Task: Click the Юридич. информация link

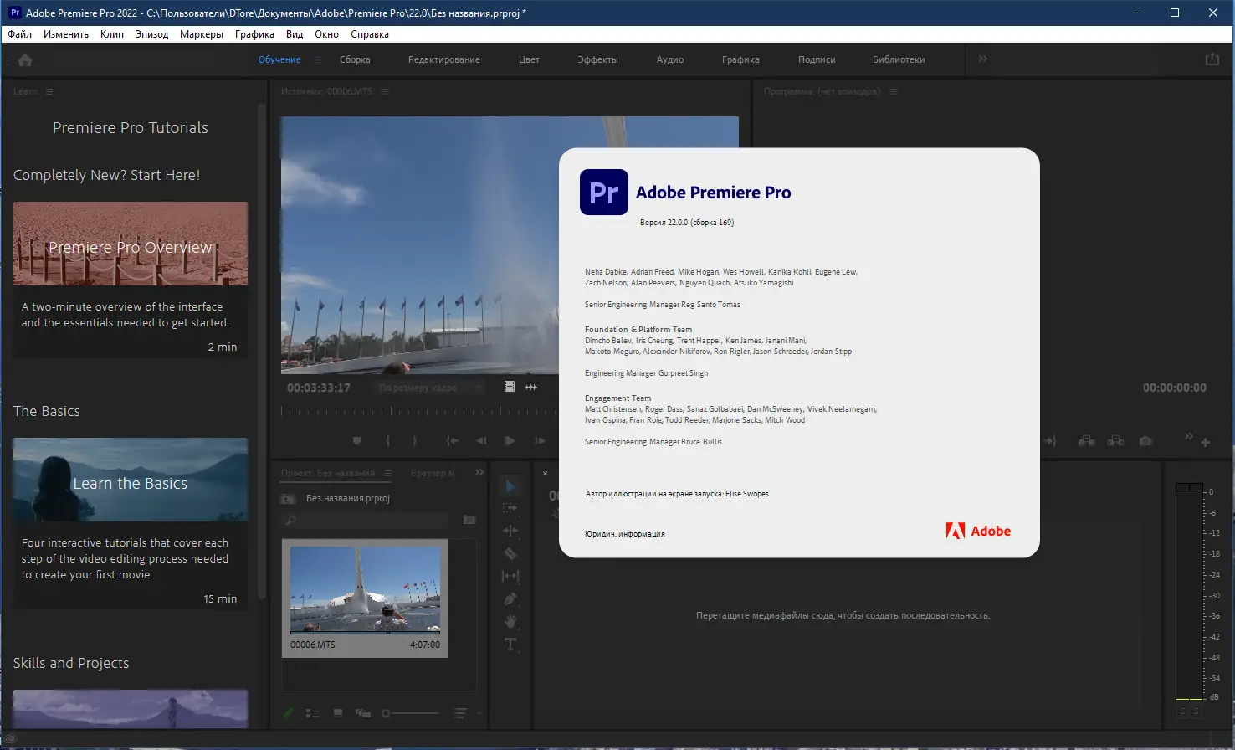Action: (x=624, y=534)
